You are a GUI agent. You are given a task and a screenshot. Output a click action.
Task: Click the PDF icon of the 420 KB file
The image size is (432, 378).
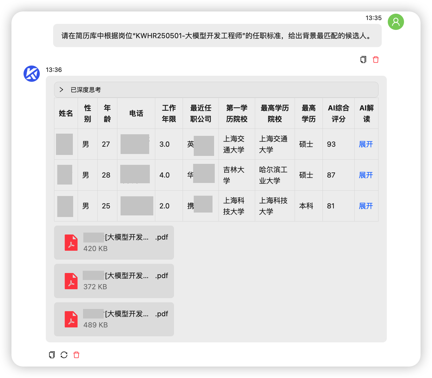pyautogui.click(x=71, y=243)
